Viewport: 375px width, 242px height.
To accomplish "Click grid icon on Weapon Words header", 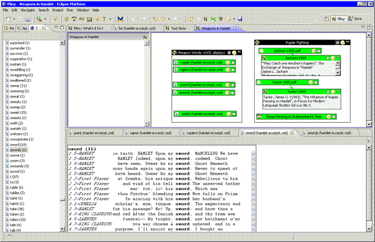I will pyautogui.click(x=229, y=52).
